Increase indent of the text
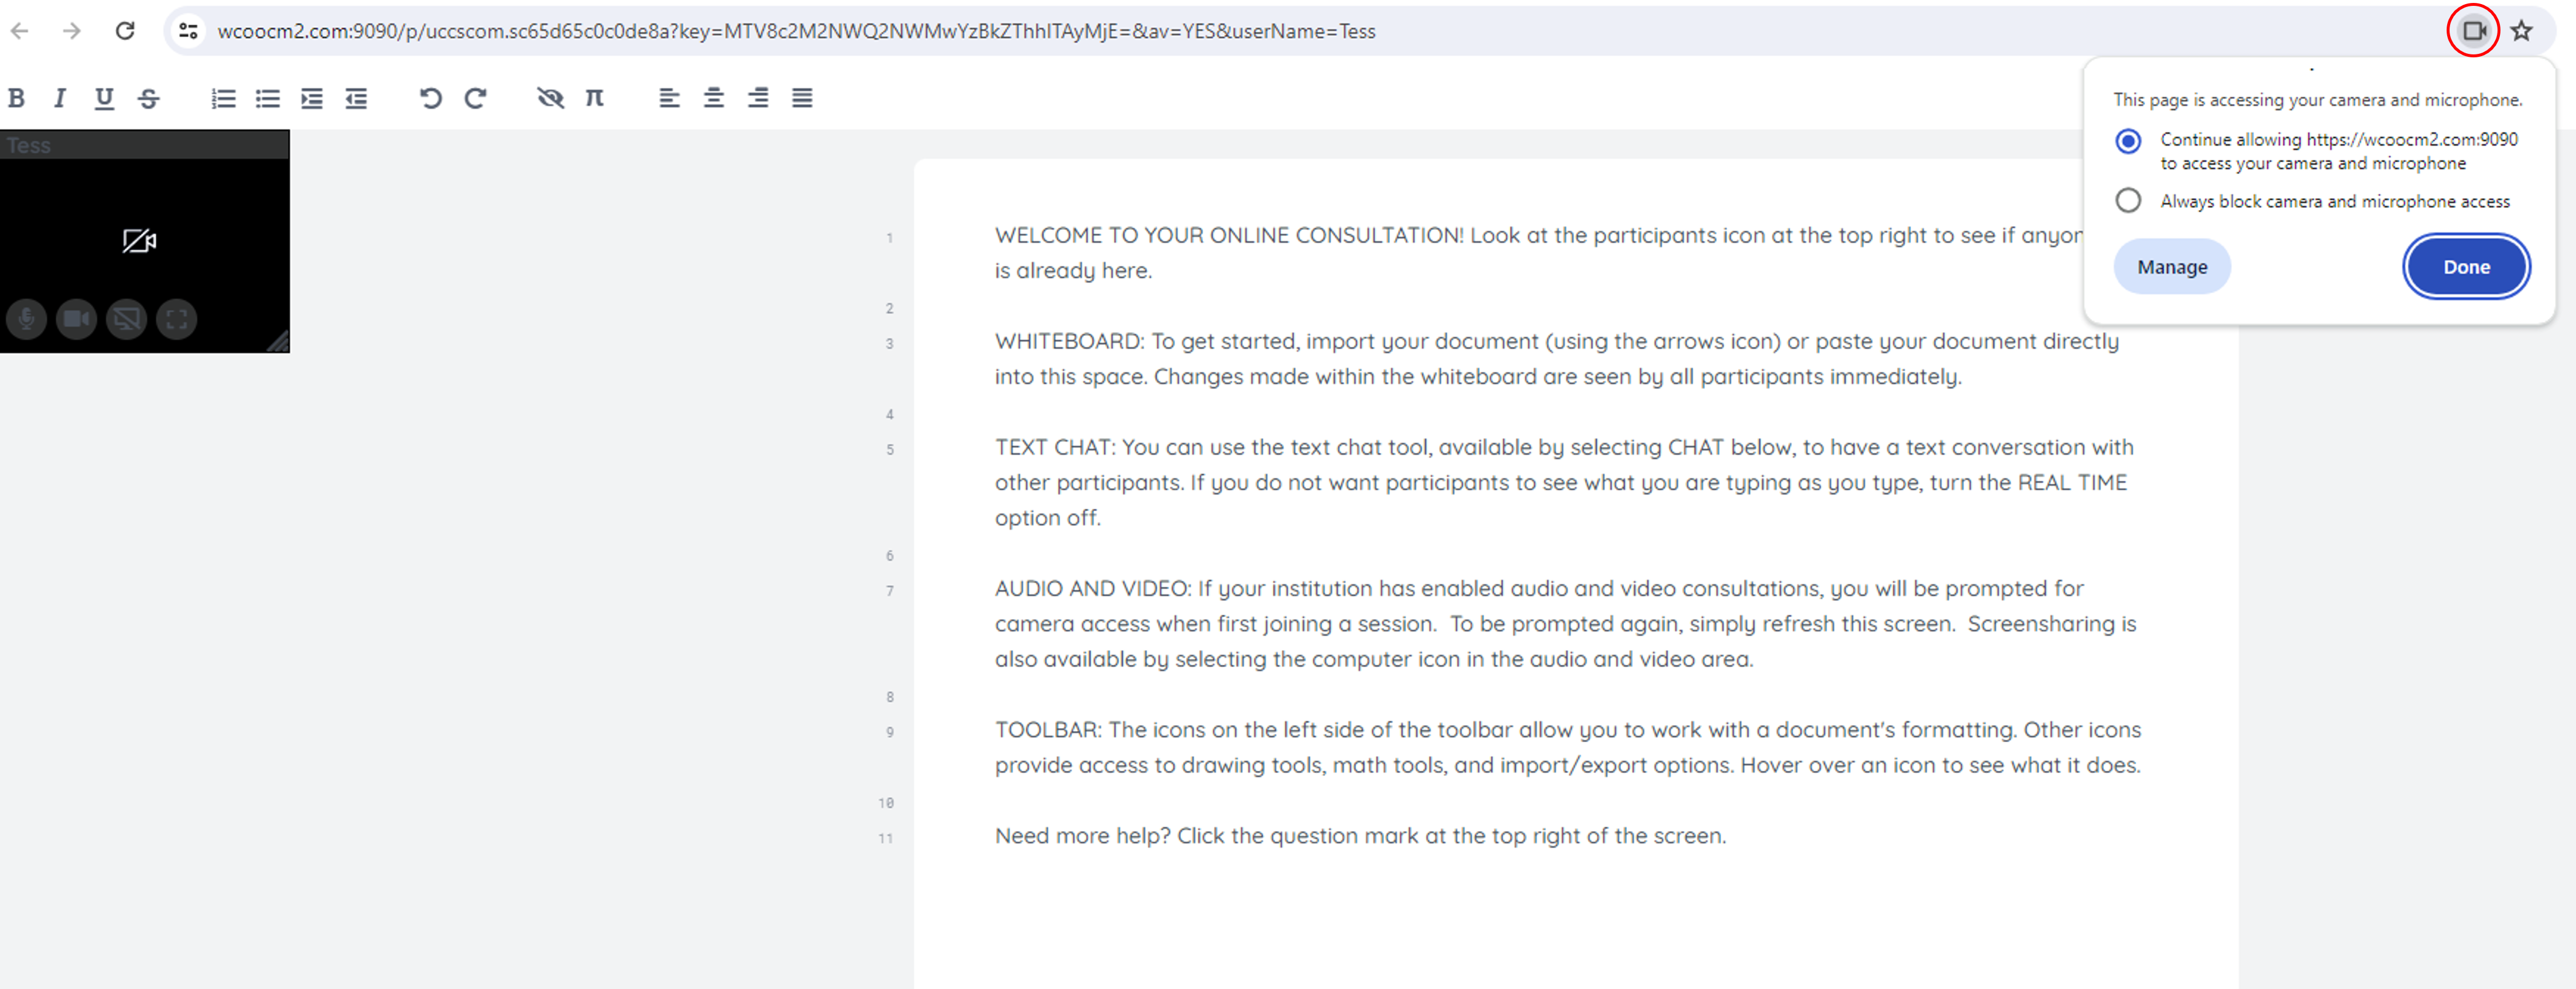The height and width of the screenshot is (989, 2576). tap(312, 98)
